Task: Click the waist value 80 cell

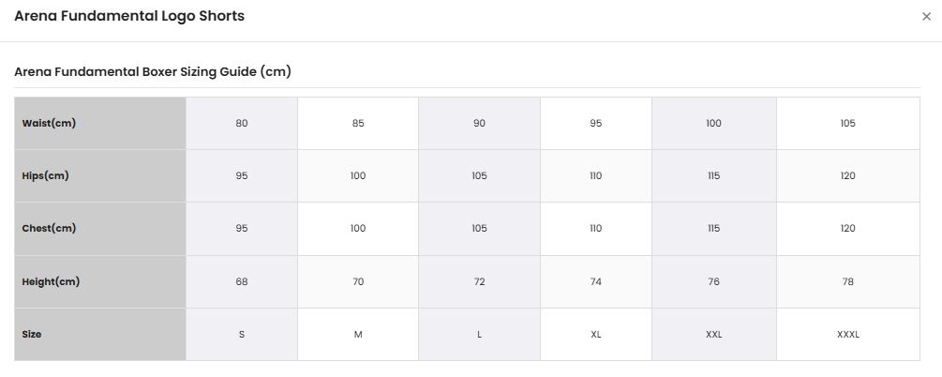Action: click(242, 123)
